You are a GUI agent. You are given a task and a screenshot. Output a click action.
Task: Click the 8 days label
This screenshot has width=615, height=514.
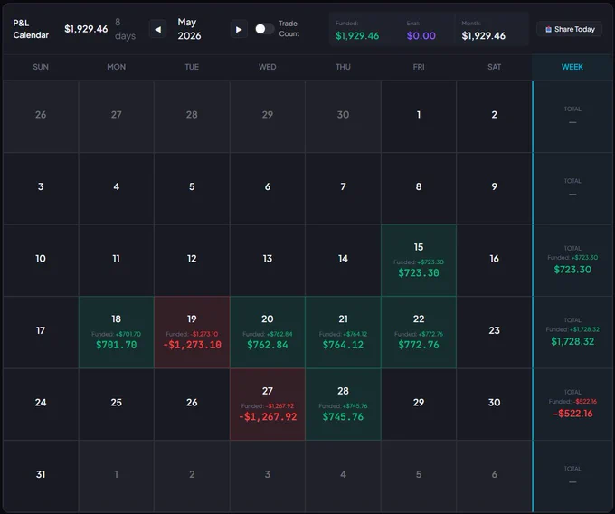pyautogui.click(x=125, y=29)
